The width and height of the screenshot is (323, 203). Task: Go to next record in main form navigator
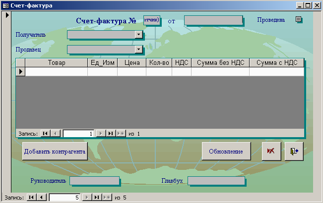click(87, 198)
